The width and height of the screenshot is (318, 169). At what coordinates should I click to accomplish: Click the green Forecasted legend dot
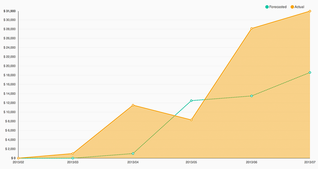[267, 7]
